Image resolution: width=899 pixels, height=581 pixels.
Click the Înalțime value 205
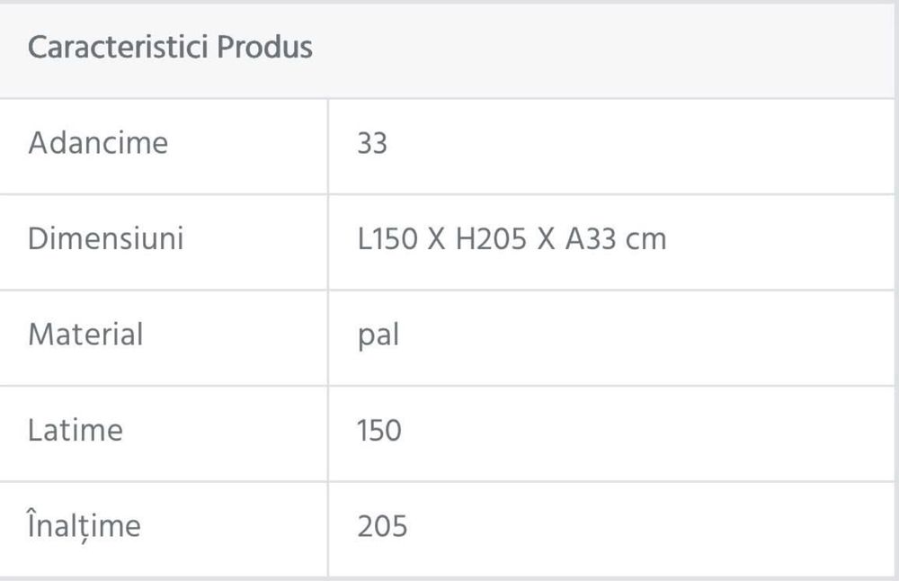[x=382, y=526]
